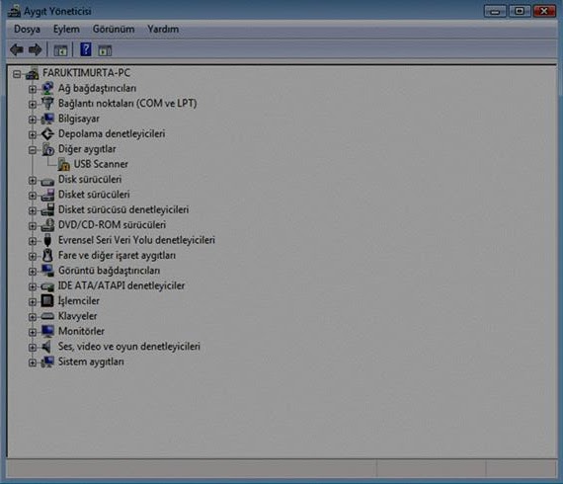The image size is (563, 484).
Task: Click the Bilgisayar category icon
Action: pyautogui.click(x=47, y=119)
